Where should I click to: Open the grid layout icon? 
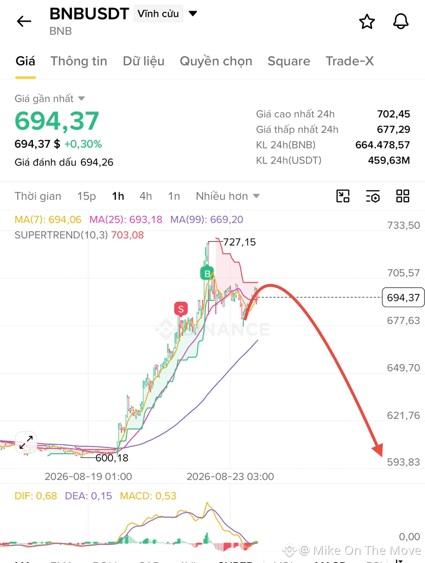(403, 196)
